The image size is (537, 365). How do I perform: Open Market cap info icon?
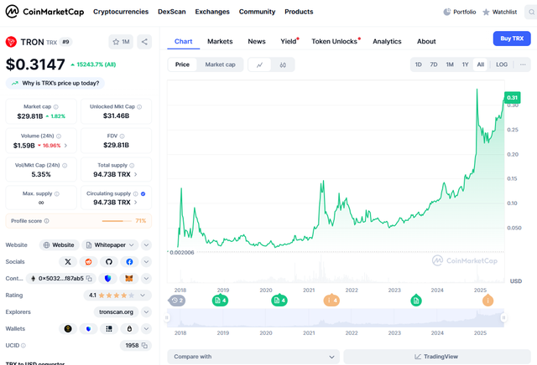pos(56,107)
